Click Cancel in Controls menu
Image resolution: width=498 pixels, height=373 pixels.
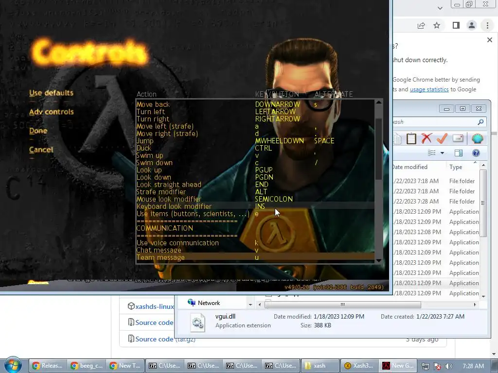click(x=41, y=150)
